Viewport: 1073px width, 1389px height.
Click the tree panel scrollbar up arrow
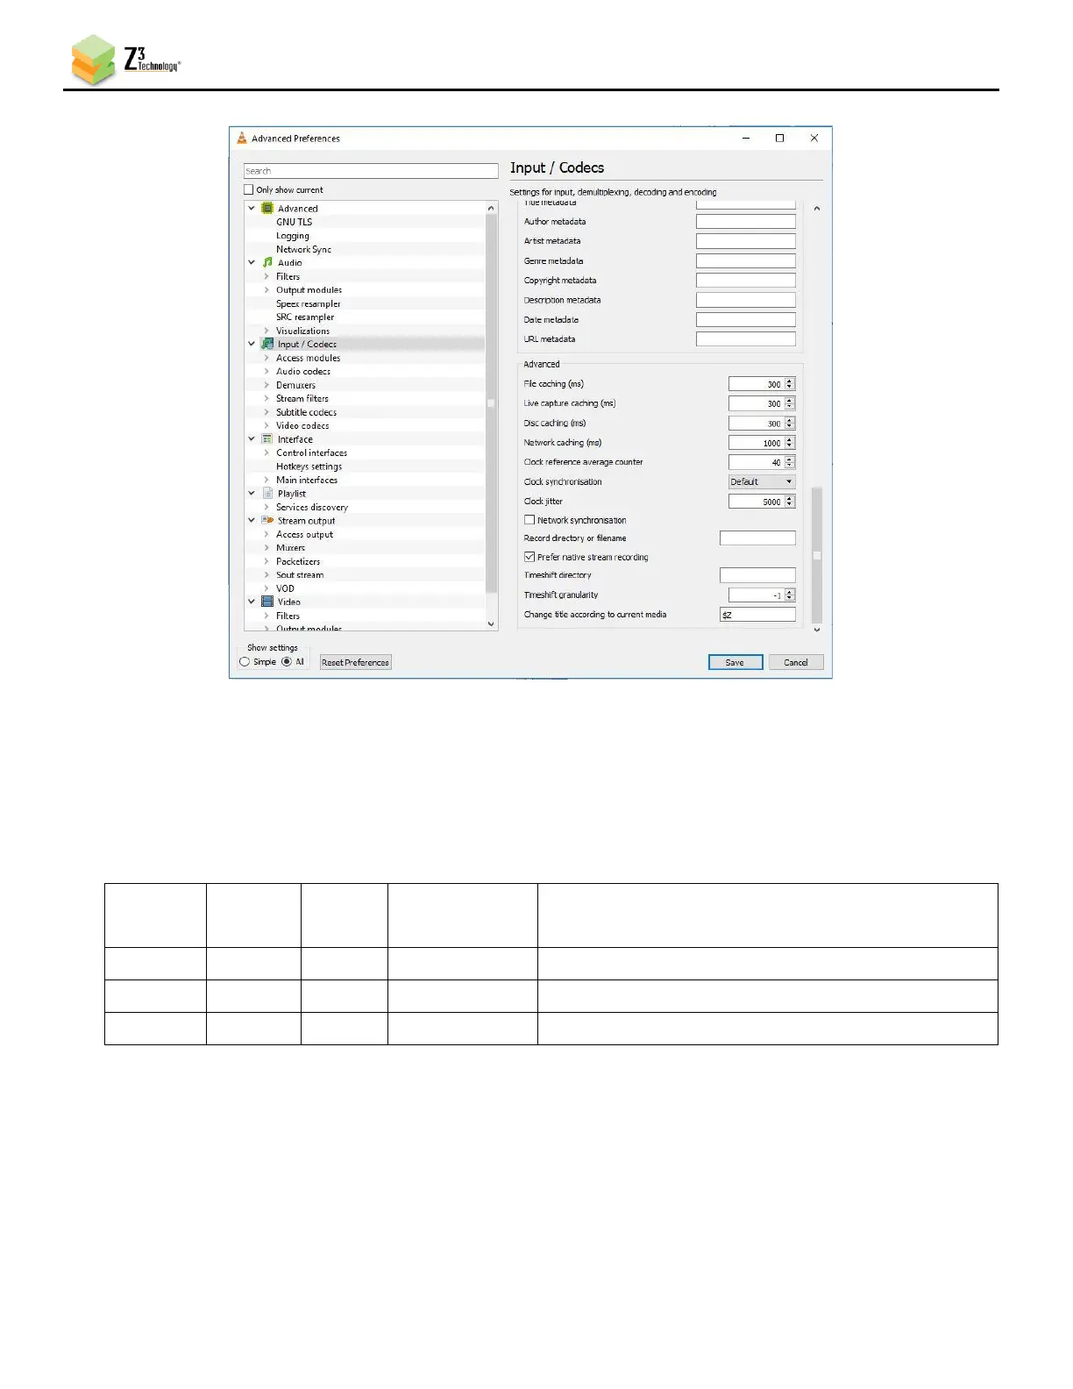(x=491, y=209)
